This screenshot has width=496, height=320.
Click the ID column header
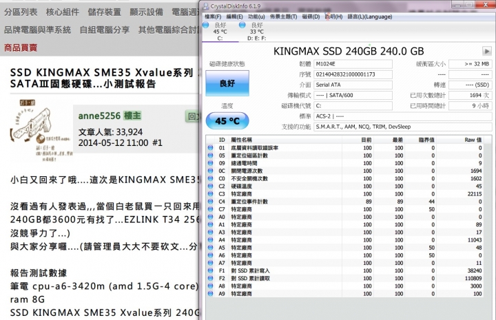(222, 140)
